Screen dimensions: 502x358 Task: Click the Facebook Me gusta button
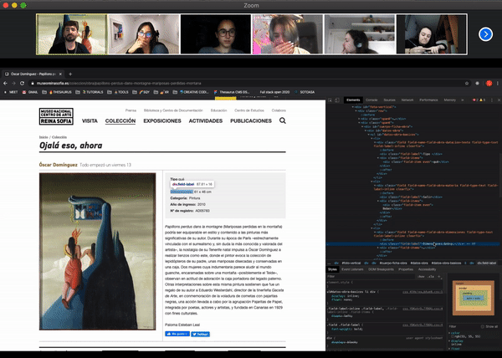(x=177, y=333)
